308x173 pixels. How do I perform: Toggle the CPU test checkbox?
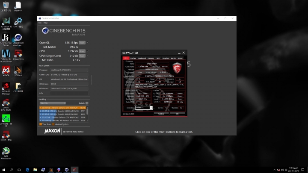coord(87,51)
